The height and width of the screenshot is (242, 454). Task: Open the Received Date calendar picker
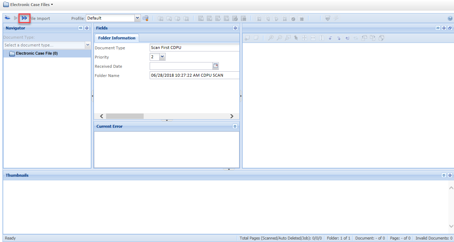216,66
